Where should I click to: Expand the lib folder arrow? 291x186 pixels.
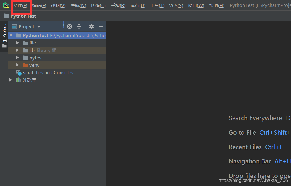click(x=18, y=50)
